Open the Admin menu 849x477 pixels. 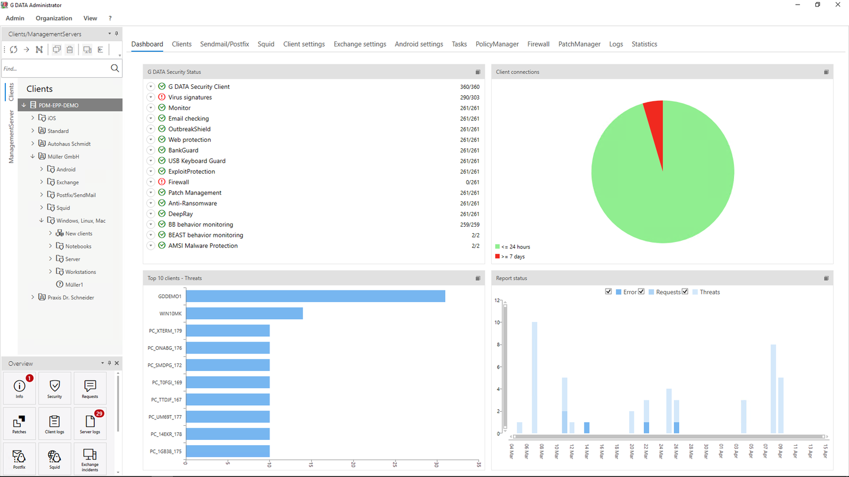[15, 18]
